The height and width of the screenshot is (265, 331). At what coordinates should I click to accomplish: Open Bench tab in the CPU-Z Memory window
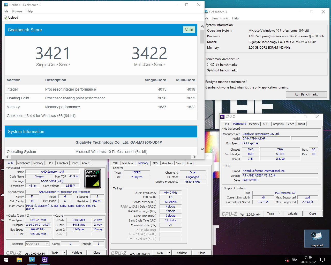(179, 163)
